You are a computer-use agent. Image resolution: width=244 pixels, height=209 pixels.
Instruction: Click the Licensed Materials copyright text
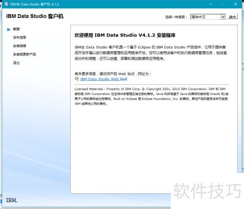(x=151, y=96)
